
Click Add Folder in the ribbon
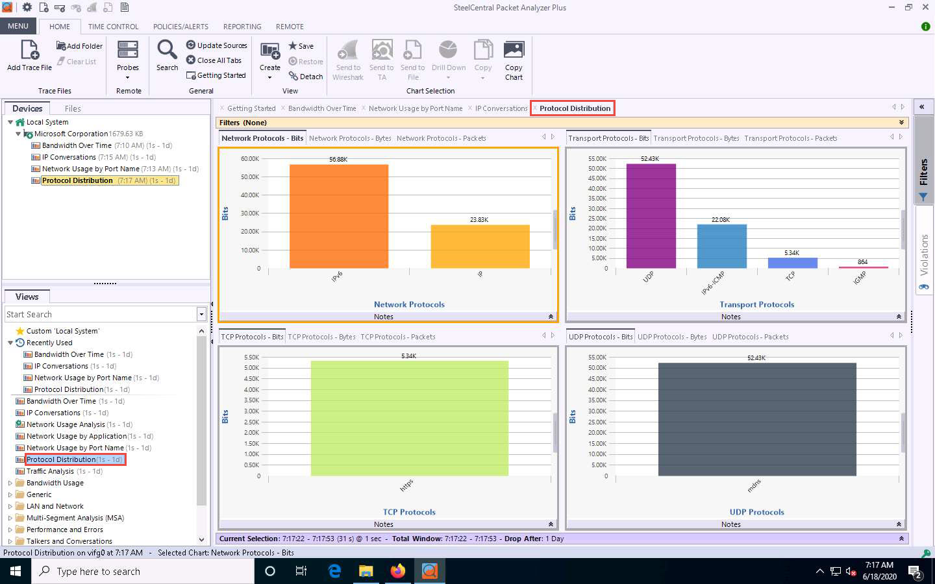pos(79,46)
